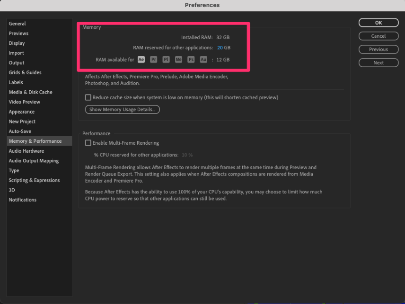The image size is (405, 304).
Task: Select the 3D preferences category
Action: (x=39, y=190)
